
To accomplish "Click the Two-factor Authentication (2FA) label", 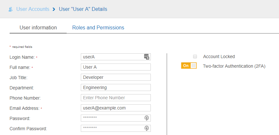I will pyautogui.click(x=234, y=66).
